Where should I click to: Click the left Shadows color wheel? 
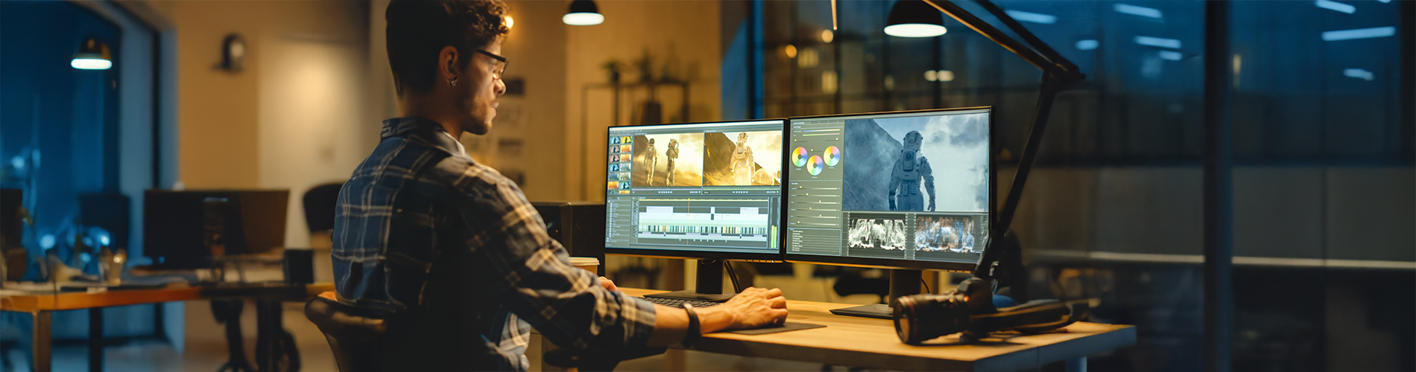(x=799, y=157)
